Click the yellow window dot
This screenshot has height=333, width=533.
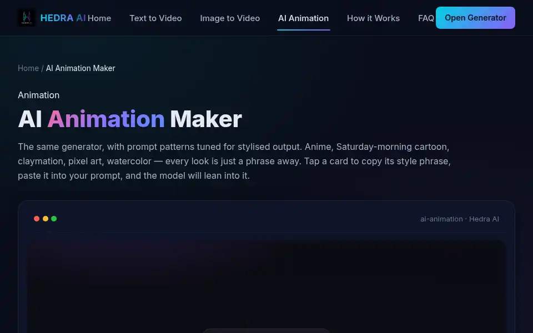coord(46,219)
